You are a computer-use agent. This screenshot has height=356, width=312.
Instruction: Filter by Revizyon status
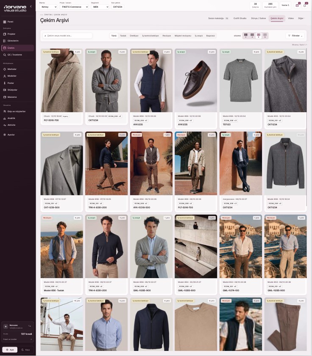coord(167,36)
